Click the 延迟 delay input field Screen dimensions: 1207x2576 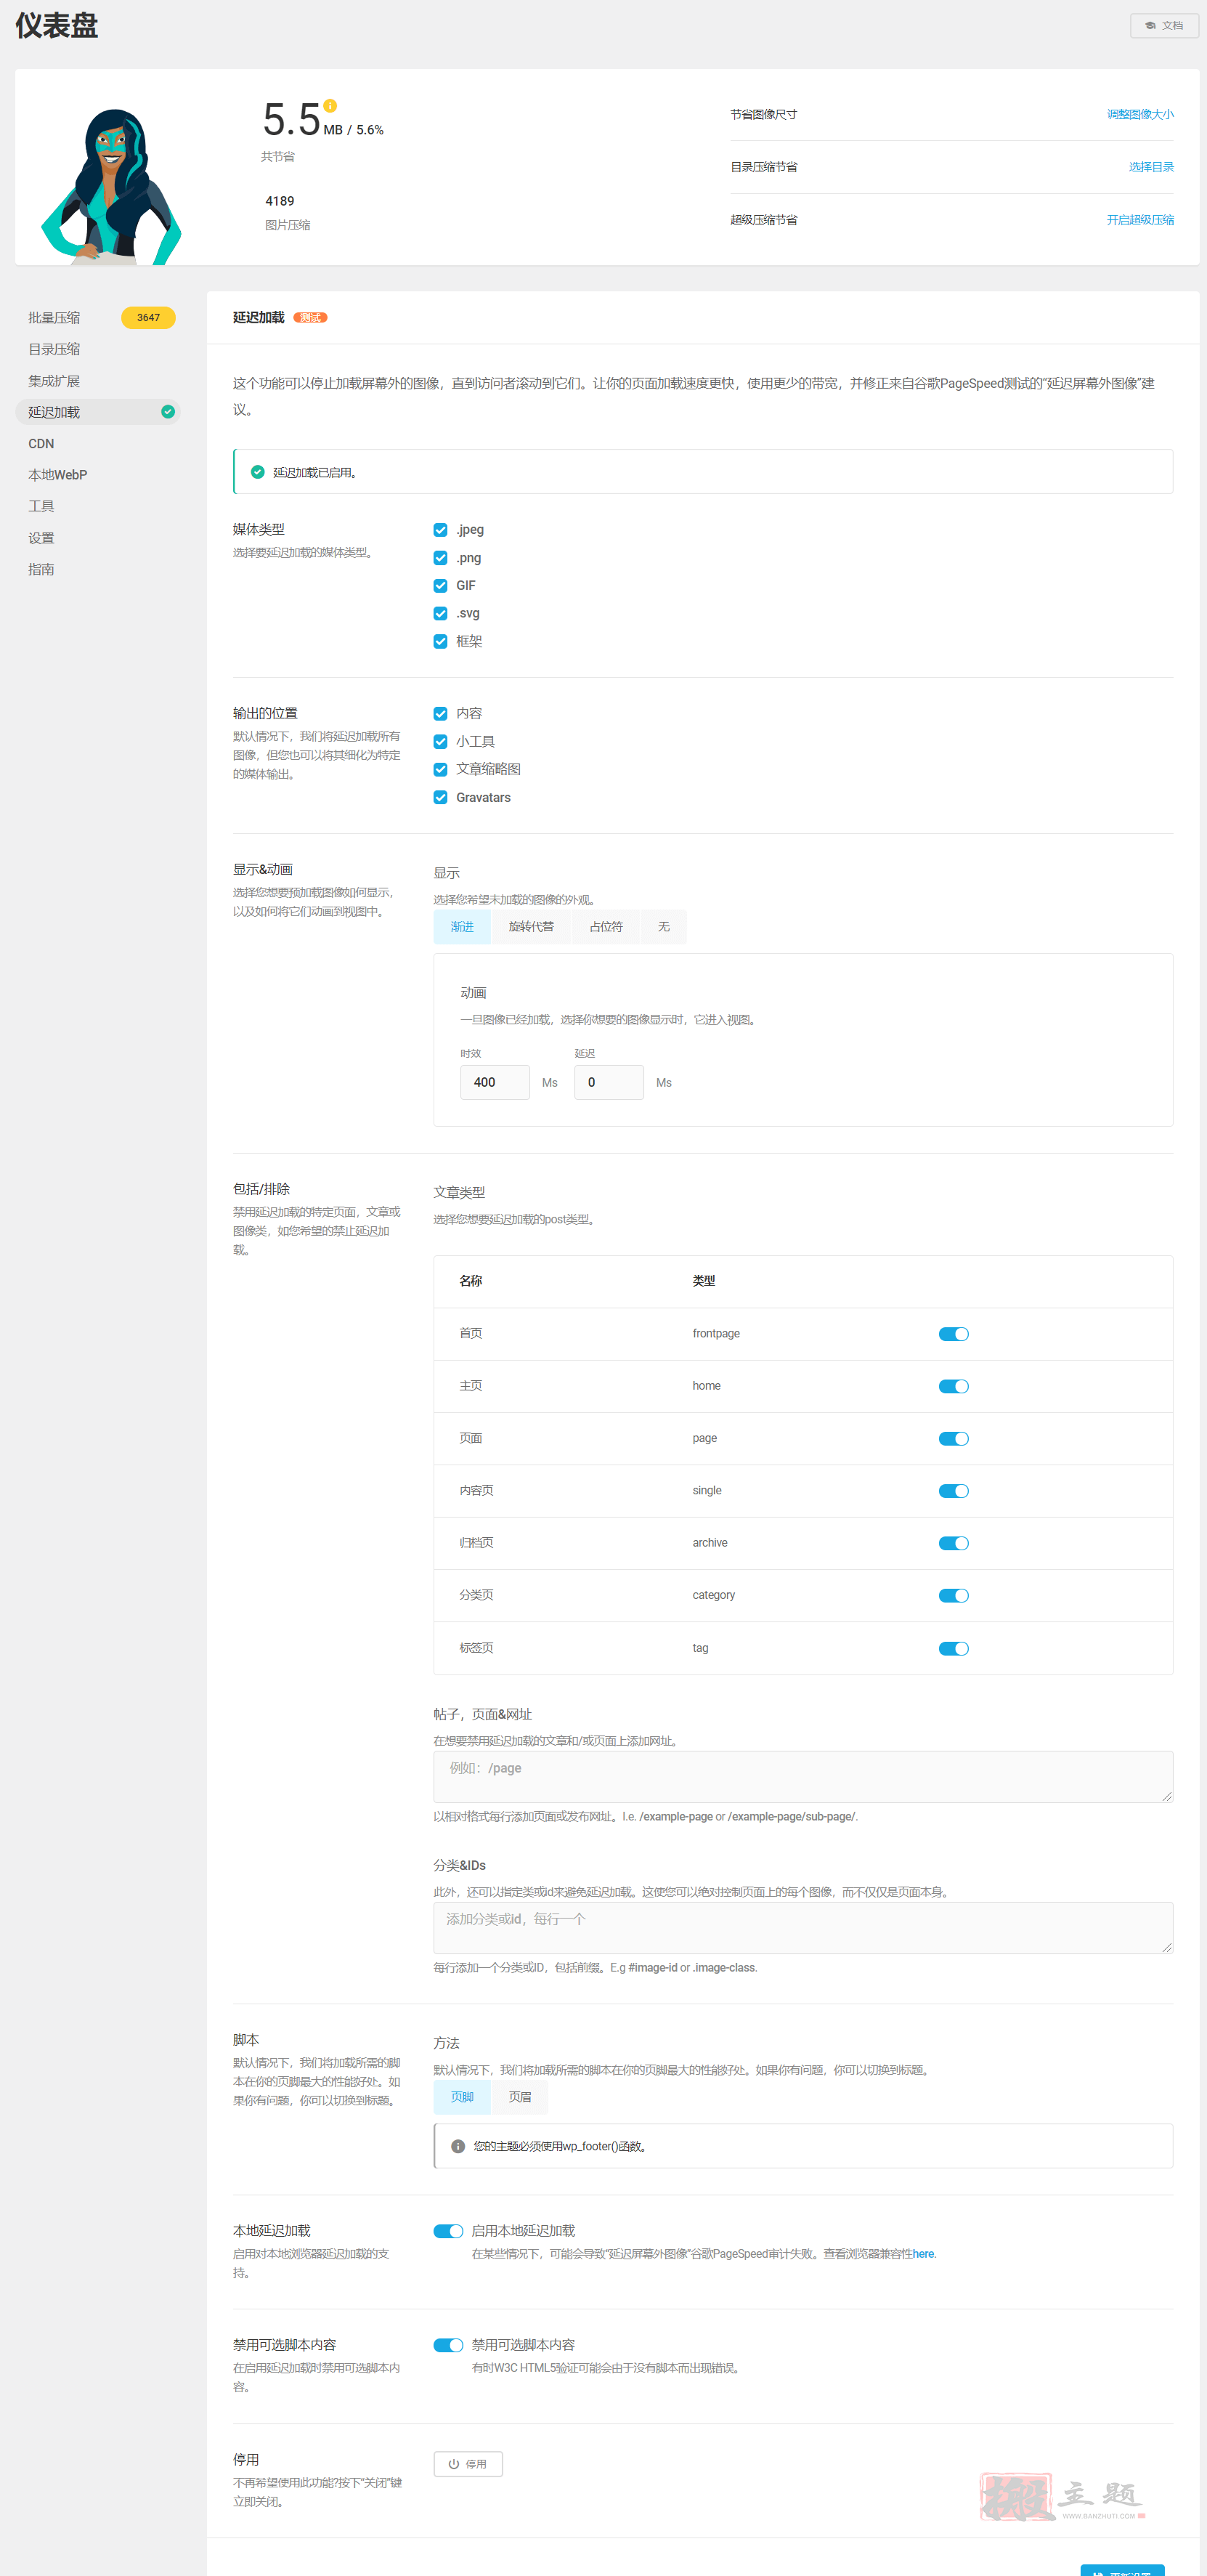(x=609, y=1083)
